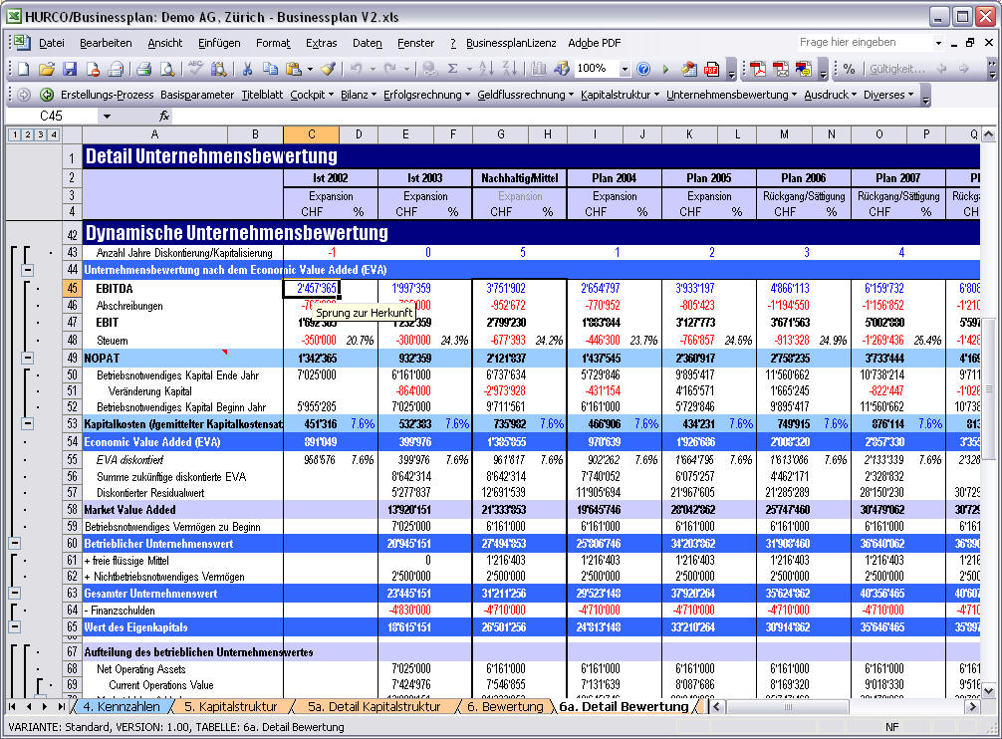Screen dimensions: 1002x739
Task: Click the green back arrow in Businessplan toolbar
Action: tap(47, 95)
